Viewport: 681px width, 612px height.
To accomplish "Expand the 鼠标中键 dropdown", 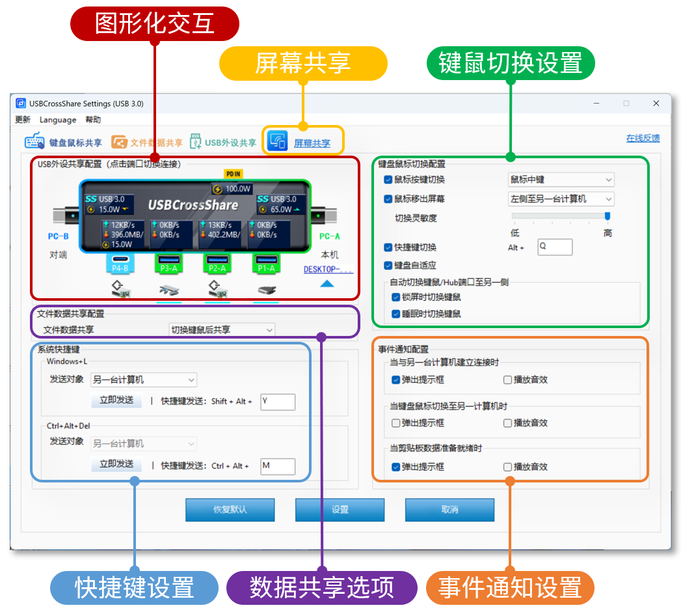I will coord(561,180).
